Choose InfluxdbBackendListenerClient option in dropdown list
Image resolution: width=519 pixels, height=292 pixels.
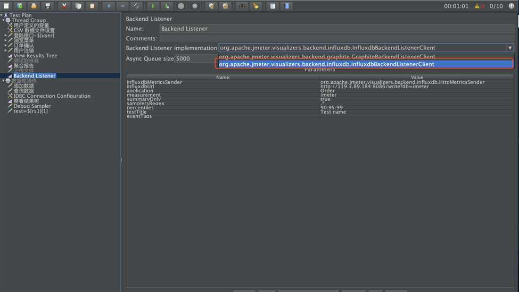[364, 64]
